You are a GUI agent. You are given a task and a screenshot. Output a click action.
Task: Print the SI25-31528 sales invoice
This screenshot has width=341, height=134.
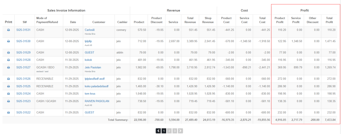coord(8,60)
